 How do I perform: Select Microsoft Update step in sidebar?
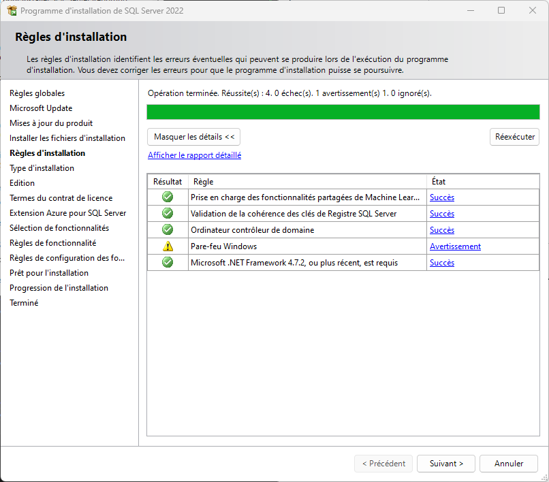click(x=41, y=108)
